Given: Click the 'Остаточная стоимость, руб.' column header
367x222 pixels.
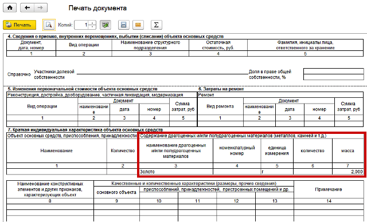Looking at the screenshot, I should point(218,45).
